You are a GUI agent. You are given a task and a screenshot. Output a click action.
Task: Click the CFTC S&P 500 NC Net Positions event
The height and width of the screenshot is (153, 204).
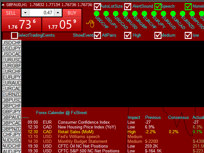89,151
